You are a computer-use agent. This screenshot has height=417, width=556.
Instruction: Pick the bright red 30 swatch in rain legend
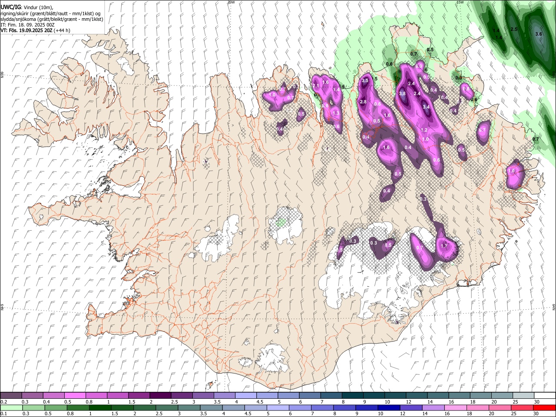point(544,408)
